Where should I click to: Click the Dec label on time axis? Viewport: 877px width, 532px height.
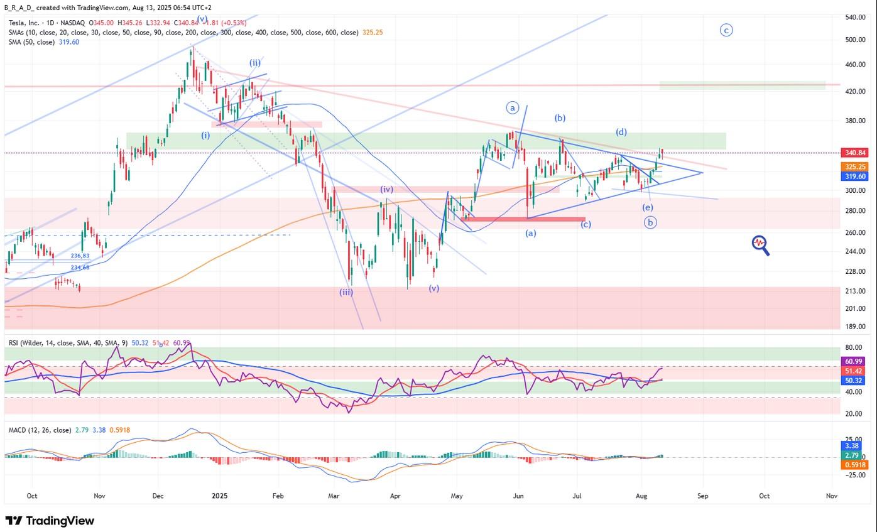158,496
